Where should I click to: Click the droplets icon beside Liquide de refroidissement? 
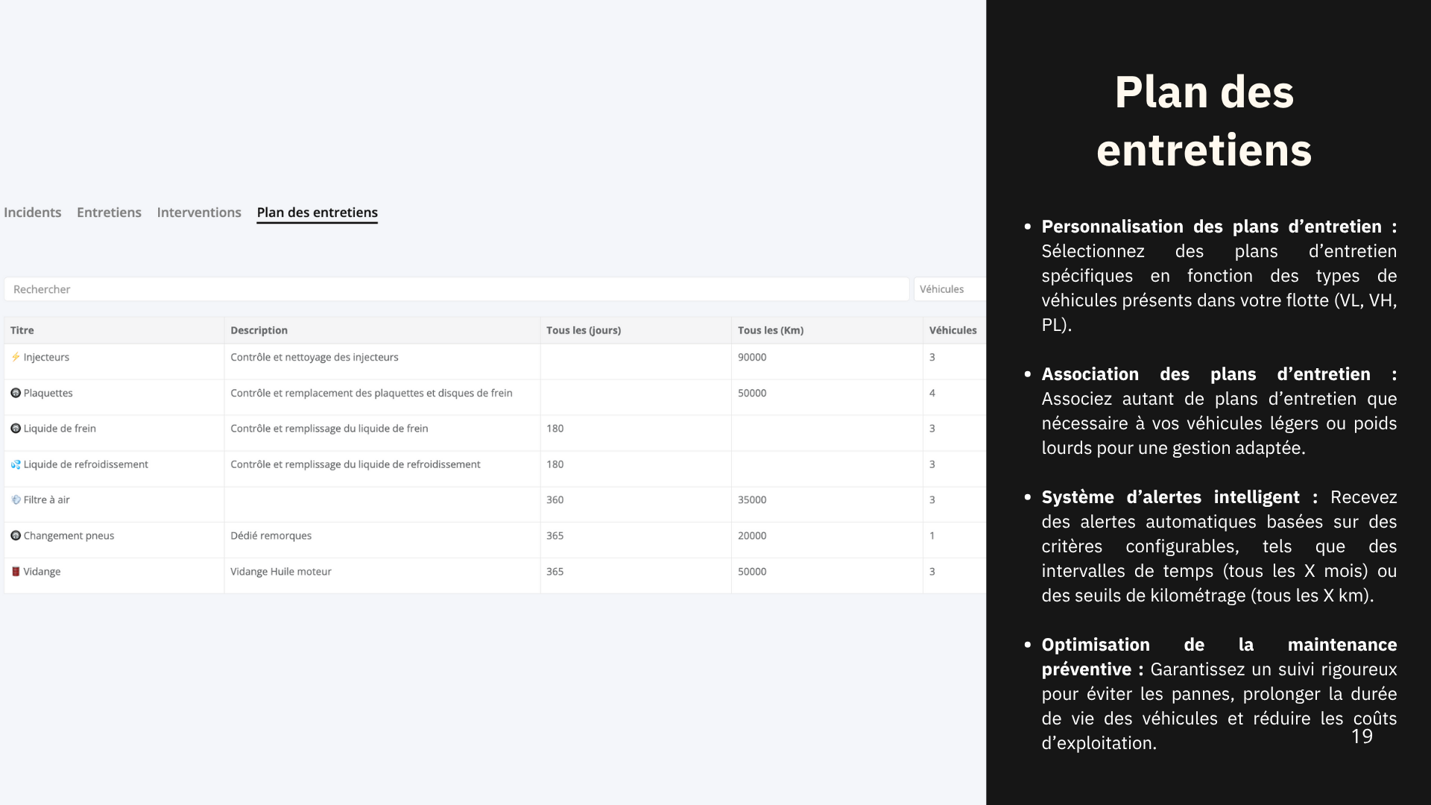click(16, 464)
